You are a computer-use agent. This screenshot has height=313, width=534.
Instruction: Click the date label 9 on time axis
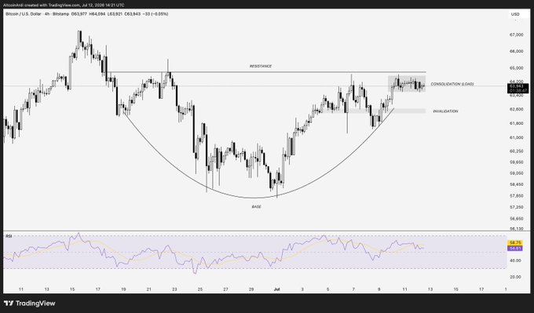[379, 289]
